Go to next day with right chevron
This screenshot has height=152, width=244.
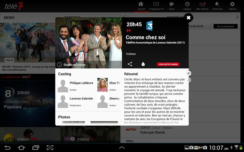[x=237, y=17]
